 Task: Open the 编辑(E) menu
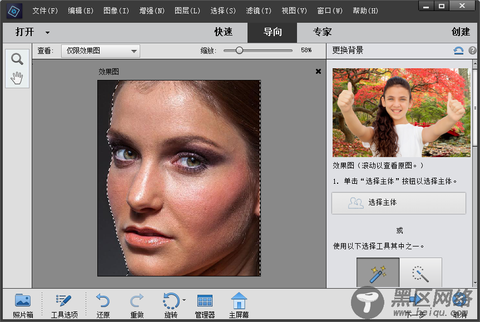pyautogui.click(x=81, y=11)
